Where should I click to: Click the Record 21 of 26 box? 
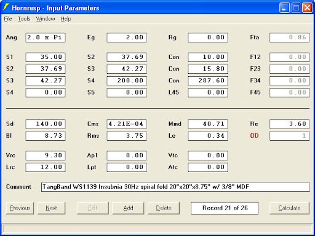point(225,208)
